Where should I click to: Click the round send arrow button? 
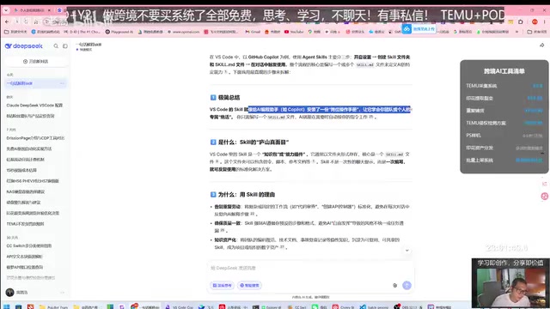click(x=406, y=285)
